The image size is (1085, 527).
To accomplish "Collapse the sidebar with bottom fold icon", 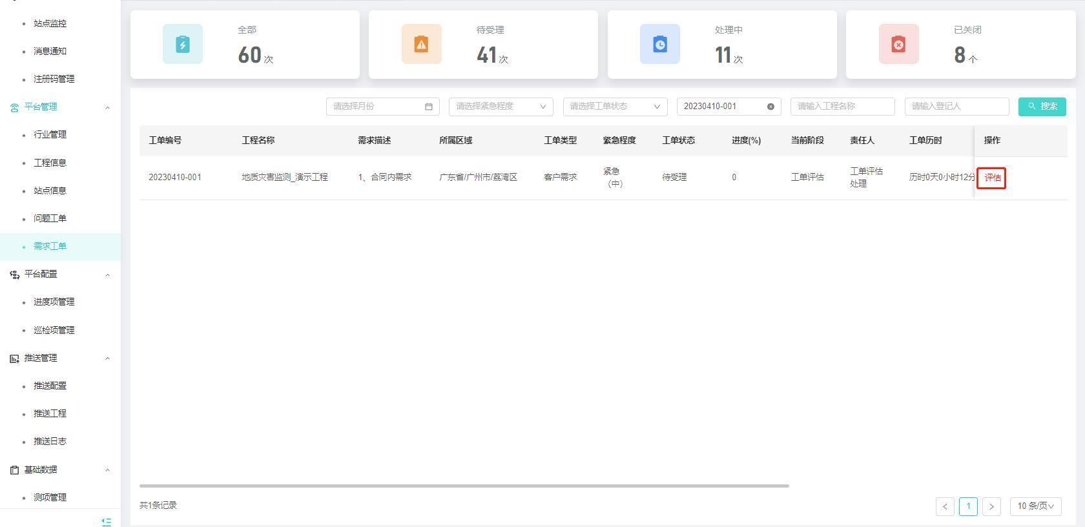I will 107,521.
